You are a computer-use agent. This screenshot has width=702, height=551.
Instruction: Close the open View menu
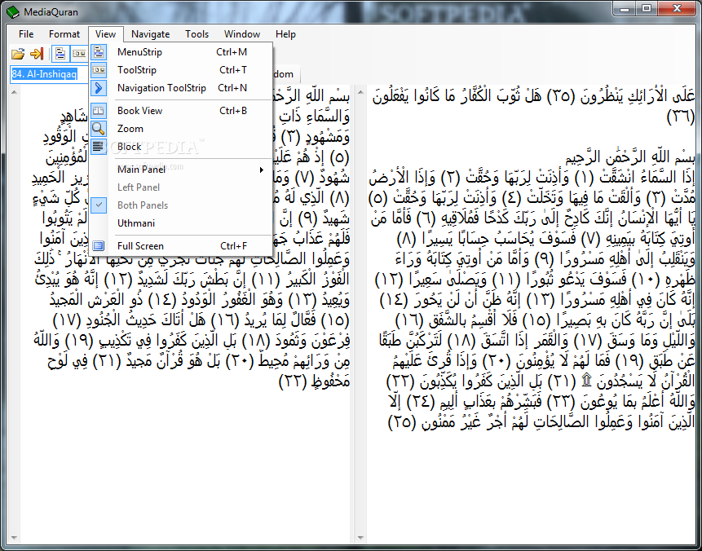click(106, 34)
